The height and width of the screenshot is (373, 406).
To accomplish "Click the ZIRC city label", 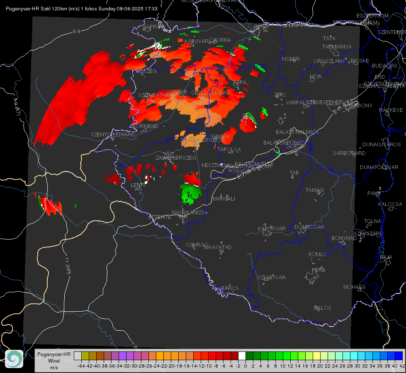I will click(280, 95).
